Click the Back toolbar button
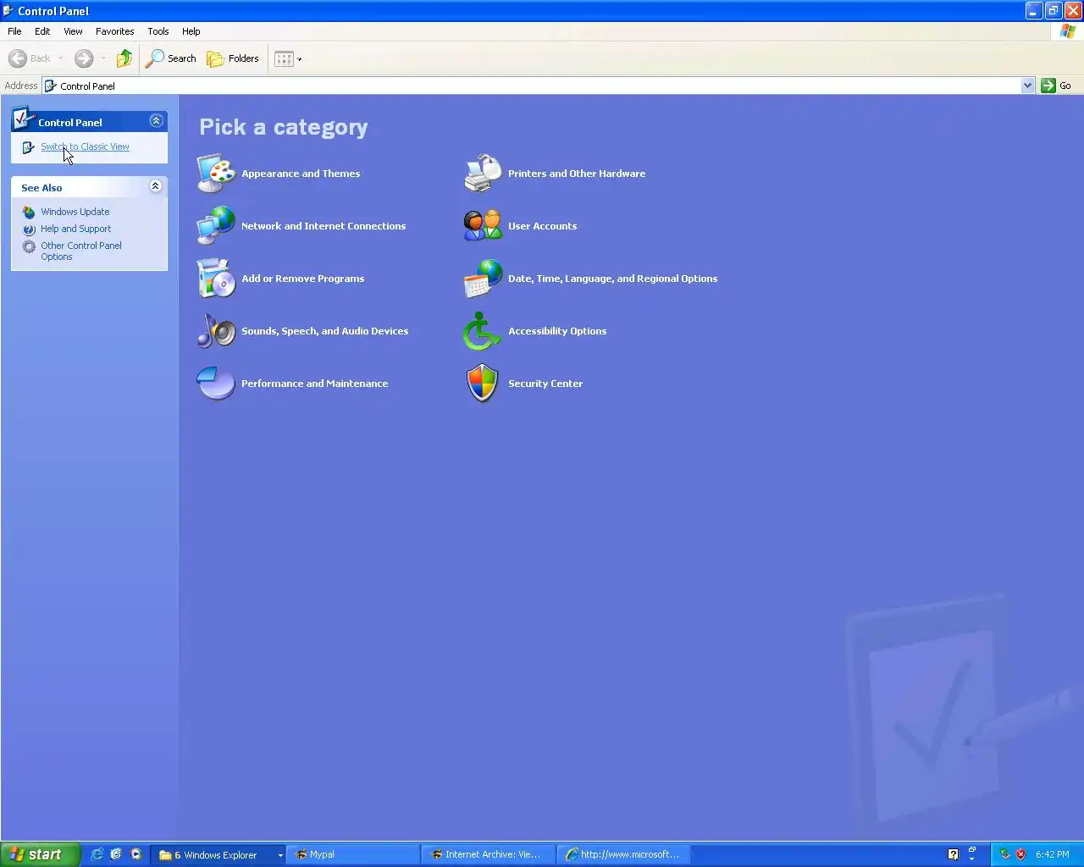The height and width of the screenshot is (867, 1084). (x=30, y=58)
